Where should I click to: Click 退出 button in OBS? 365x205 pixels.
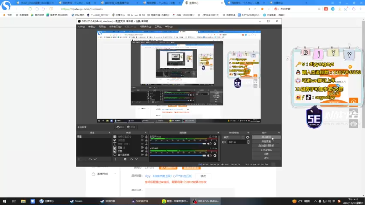click(266, 158)
